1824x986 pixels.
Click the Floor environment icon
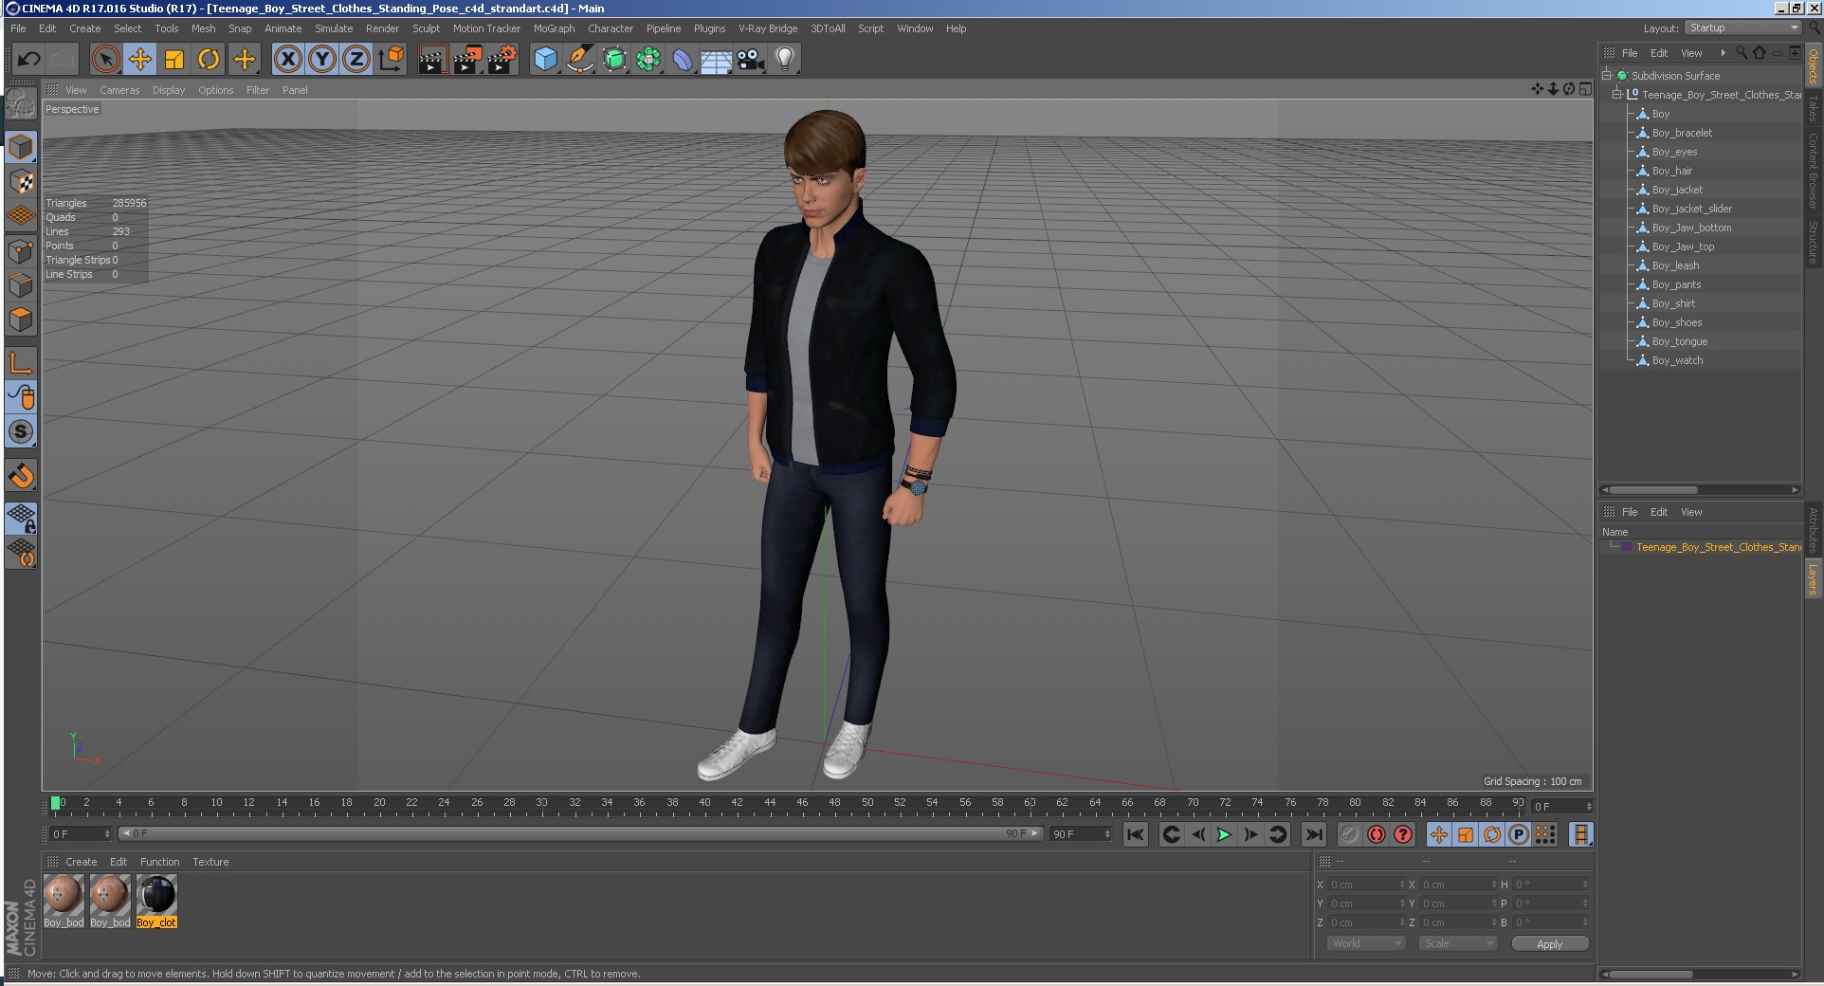coord(717,60)
